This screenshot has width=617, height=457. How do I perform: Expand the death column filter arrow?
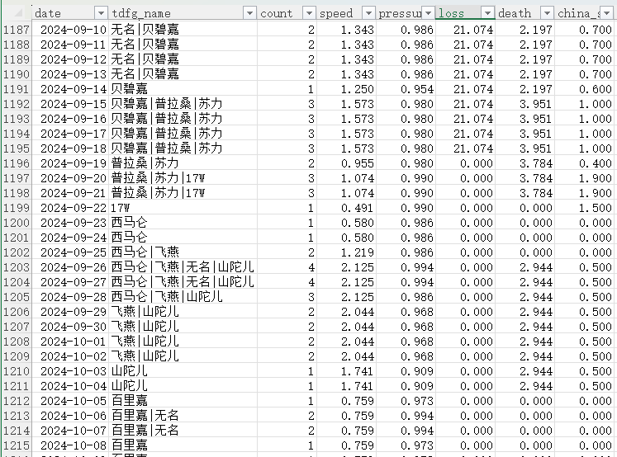547,13
